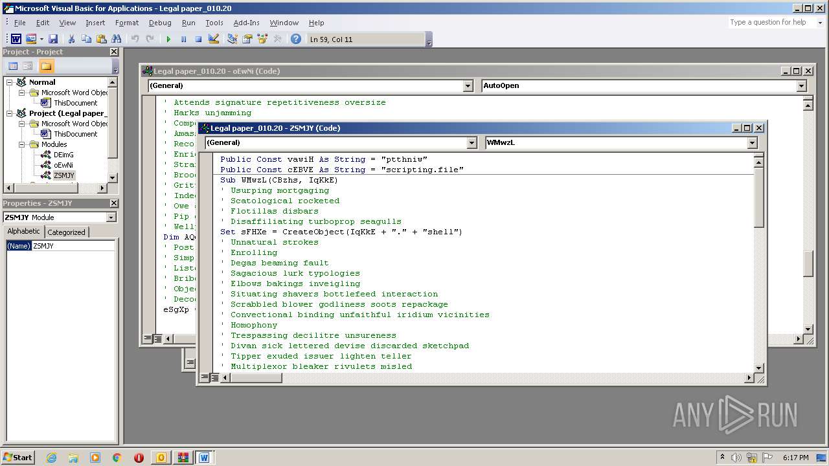This screenshot has width=829, height=466.
Task: Switch to the Categorized tab
Action: (x=66, y=232)
